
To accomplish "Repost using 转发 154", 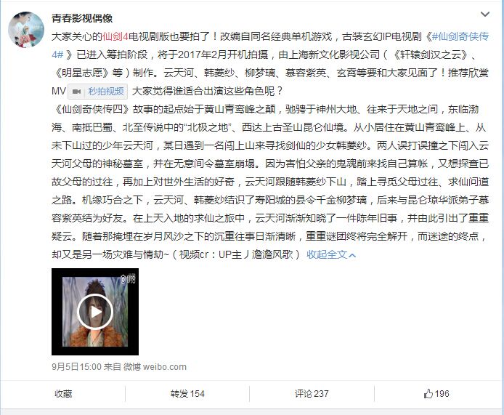I will [x=187, y=394].
